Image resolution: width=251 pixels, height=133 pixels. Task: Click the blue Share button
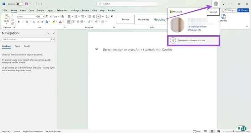click(x=243, y=10)
